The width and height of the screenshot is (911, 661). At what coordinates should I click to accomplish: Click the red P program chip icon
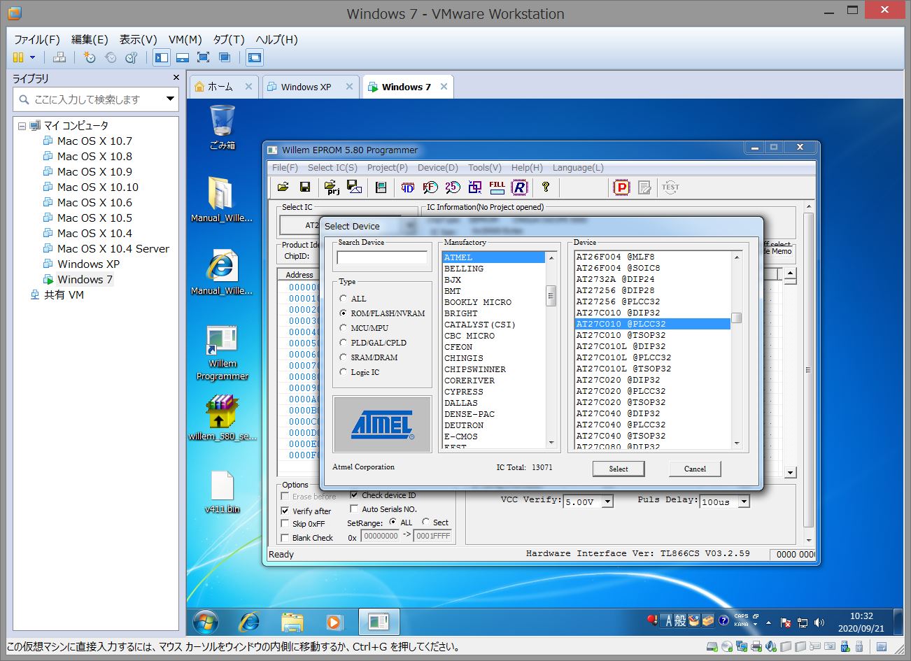[621, 187]
